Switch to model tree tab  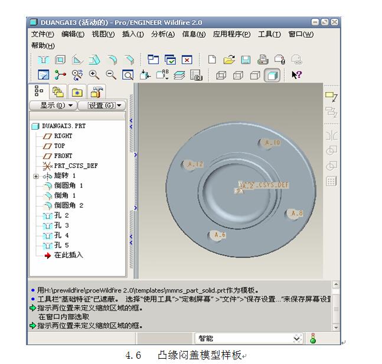click(x=39, y=91)
